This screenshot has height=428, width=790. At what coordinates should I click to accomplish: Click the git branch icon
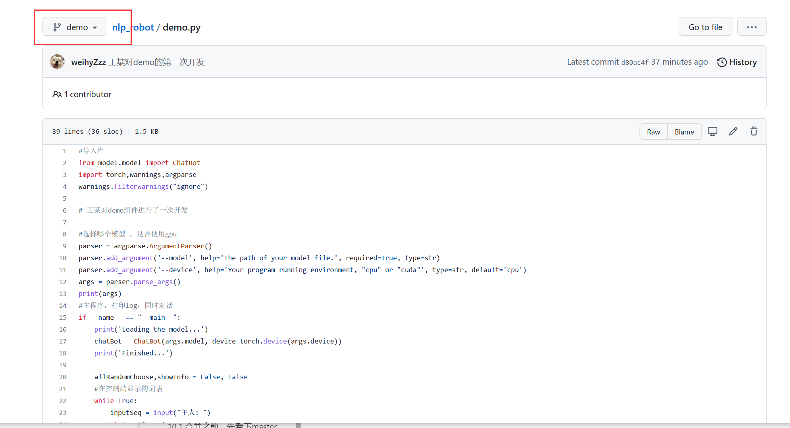pos(57,27)
